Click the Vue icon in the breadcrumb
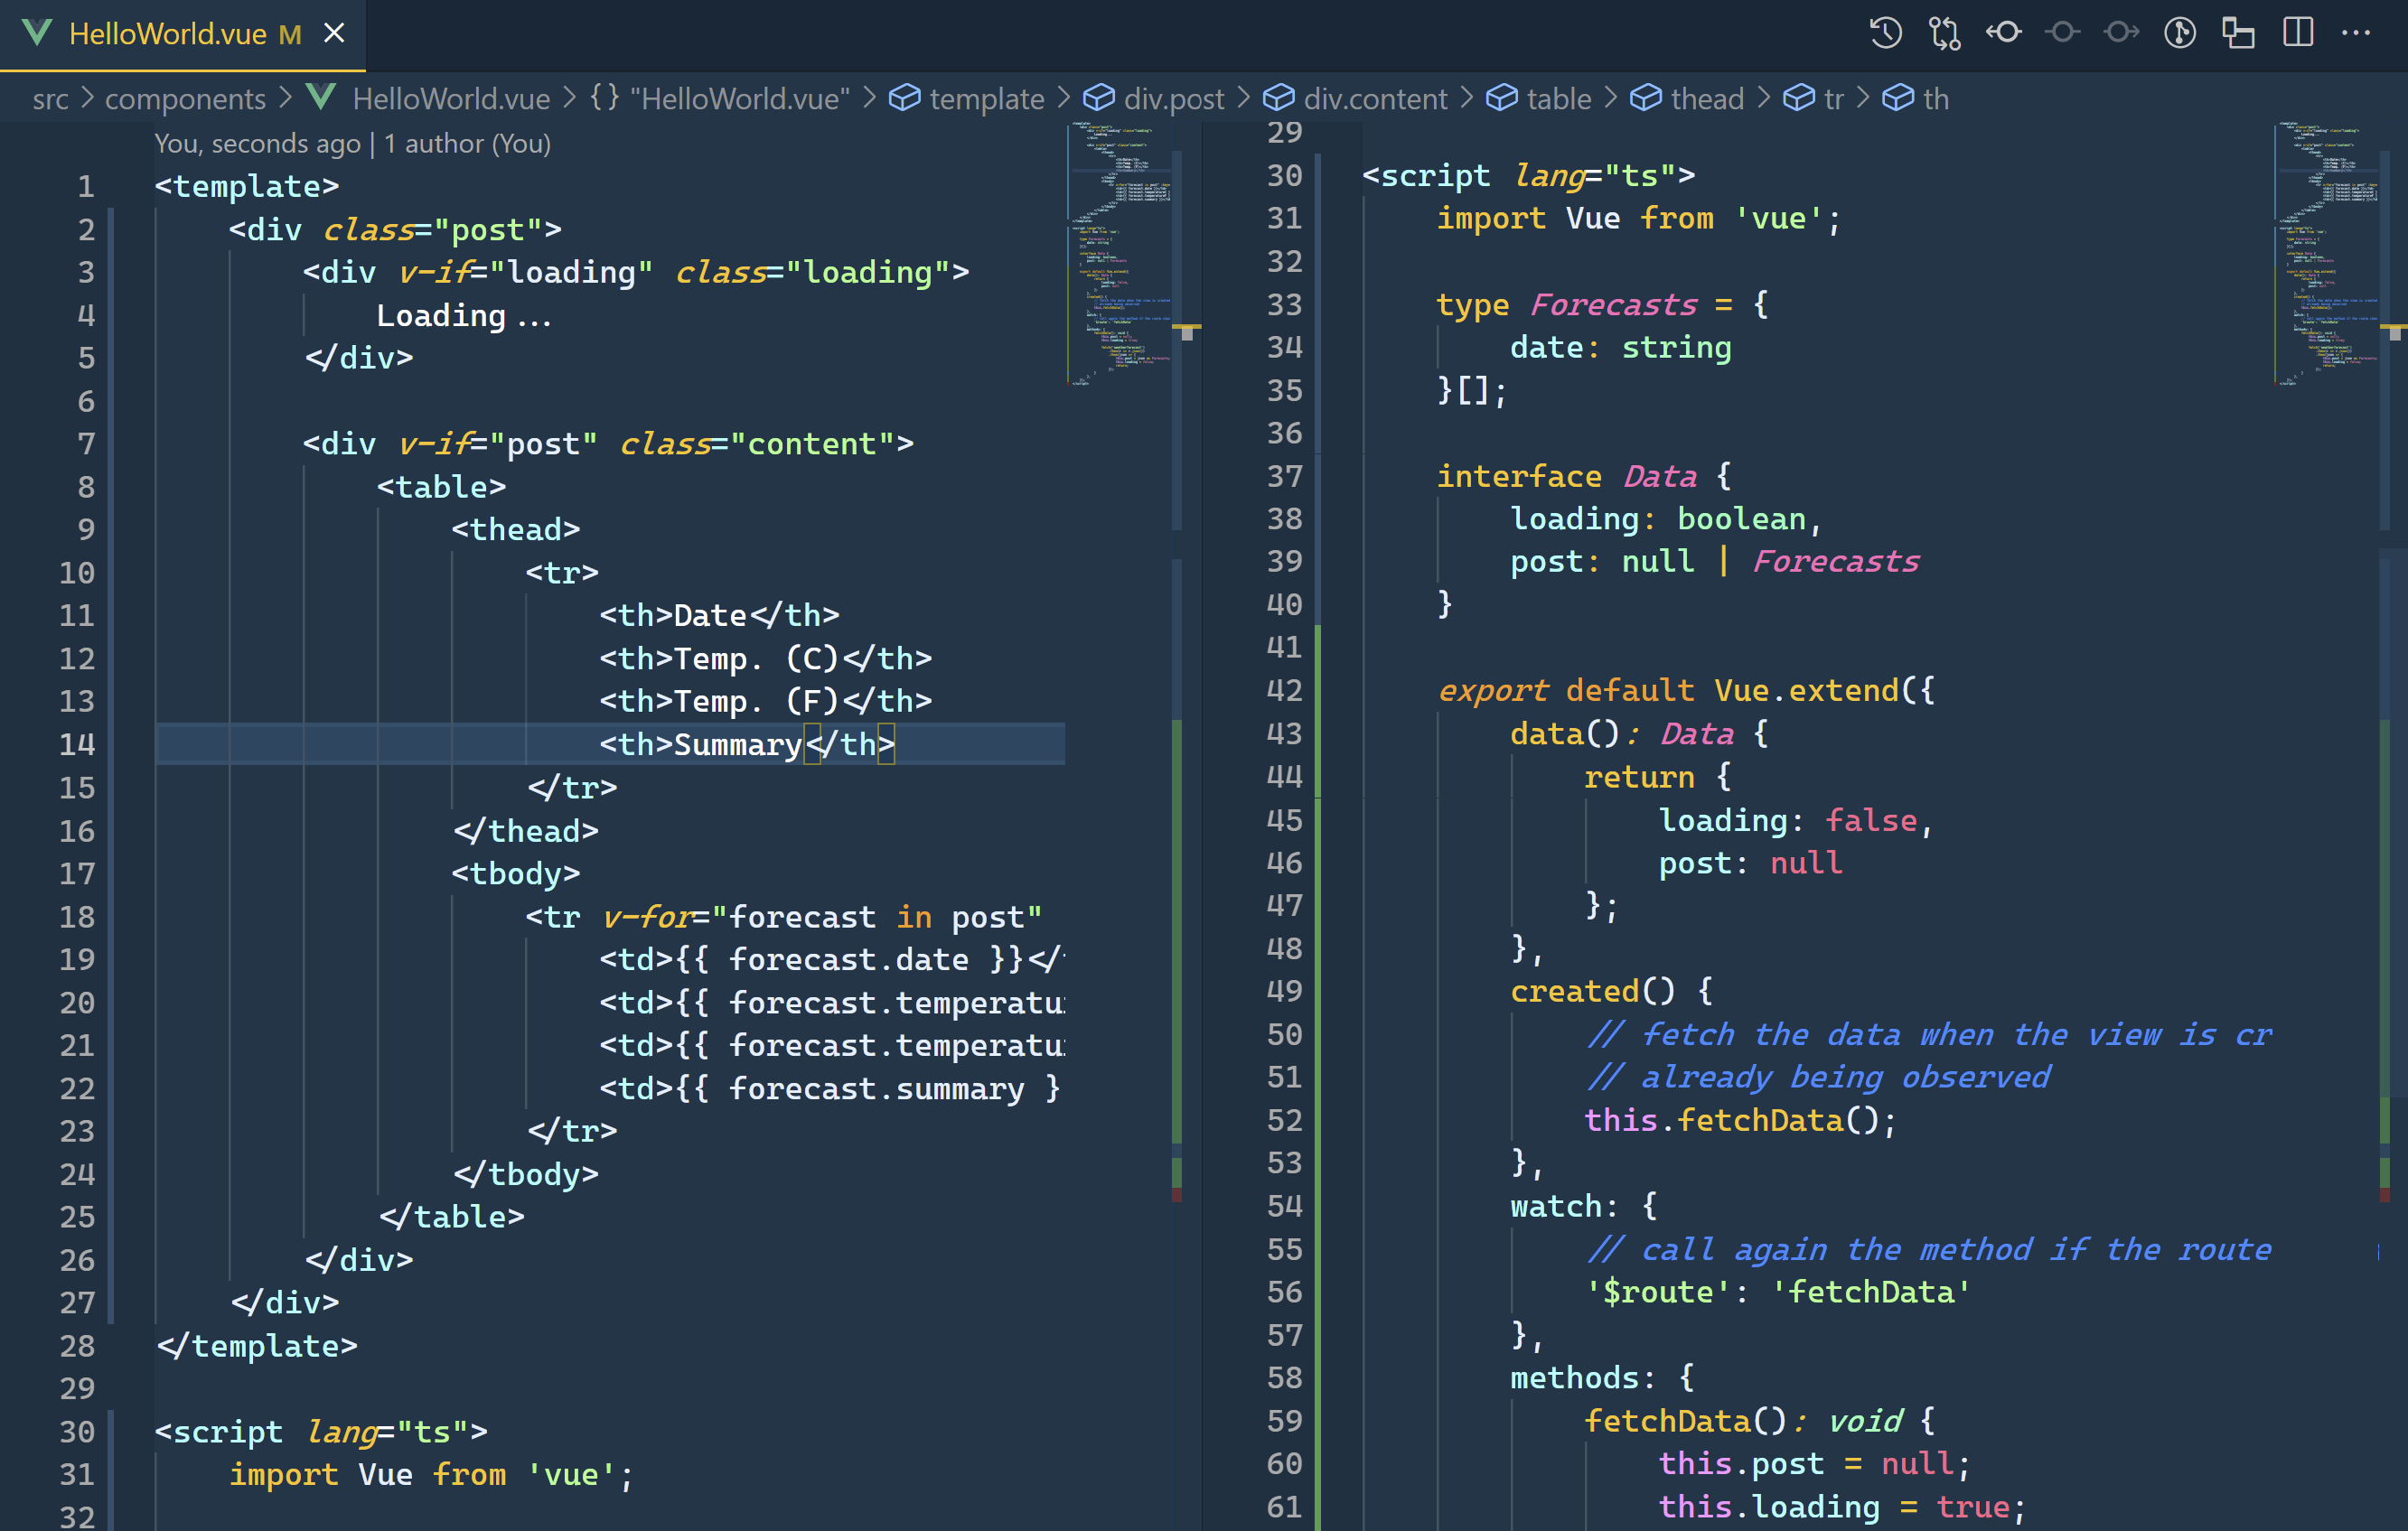 coord(320,97)
